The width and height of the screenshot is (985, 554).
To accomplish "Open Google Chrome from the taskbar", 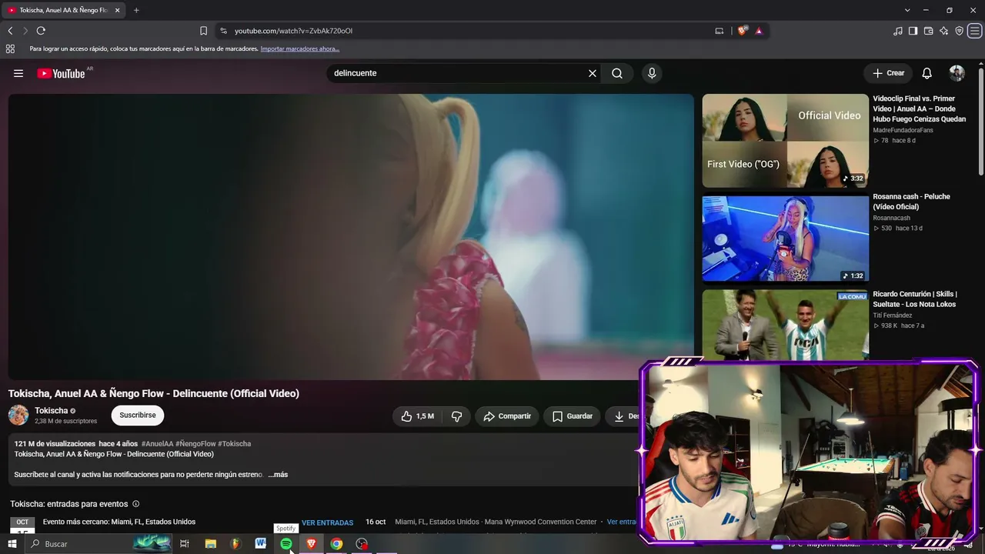I will [x=336, y=544].
